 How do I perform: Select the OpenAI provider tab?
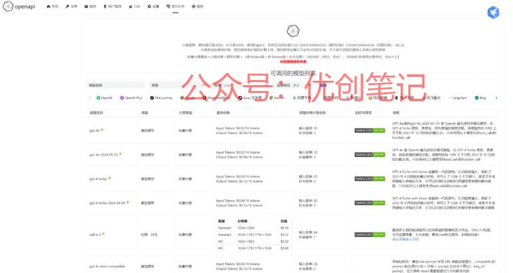(105, 98)
